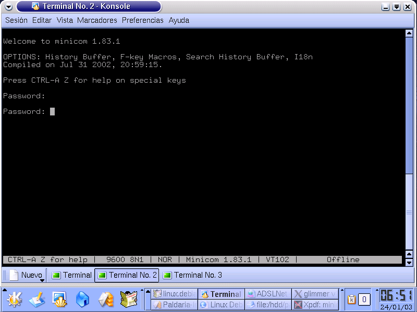The image size is (417, 312).
Task: Switch to linux.debia taskbar window
Action: [x=175, y=294]
